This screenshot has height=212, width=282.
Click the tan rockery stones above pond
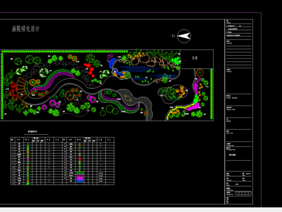point(149,60)
